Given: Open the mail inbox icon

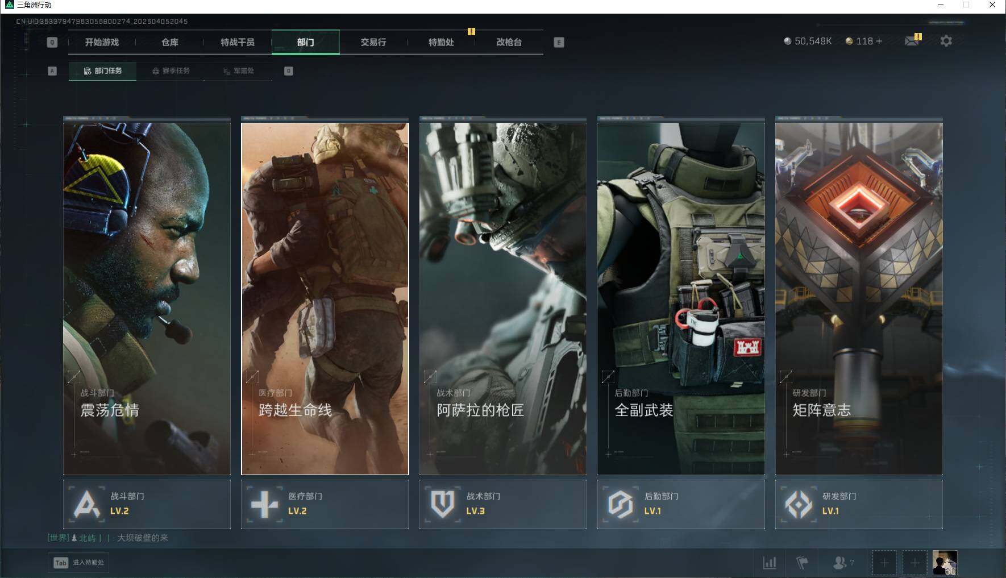Looking at the screenshot, I should (912, 41).
